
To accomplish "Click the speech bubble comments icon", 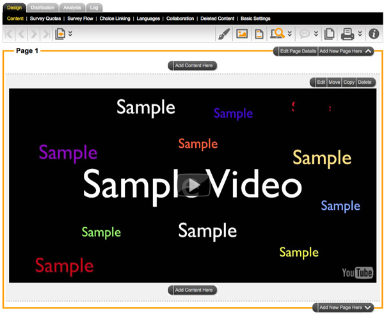I will [305, 33].
